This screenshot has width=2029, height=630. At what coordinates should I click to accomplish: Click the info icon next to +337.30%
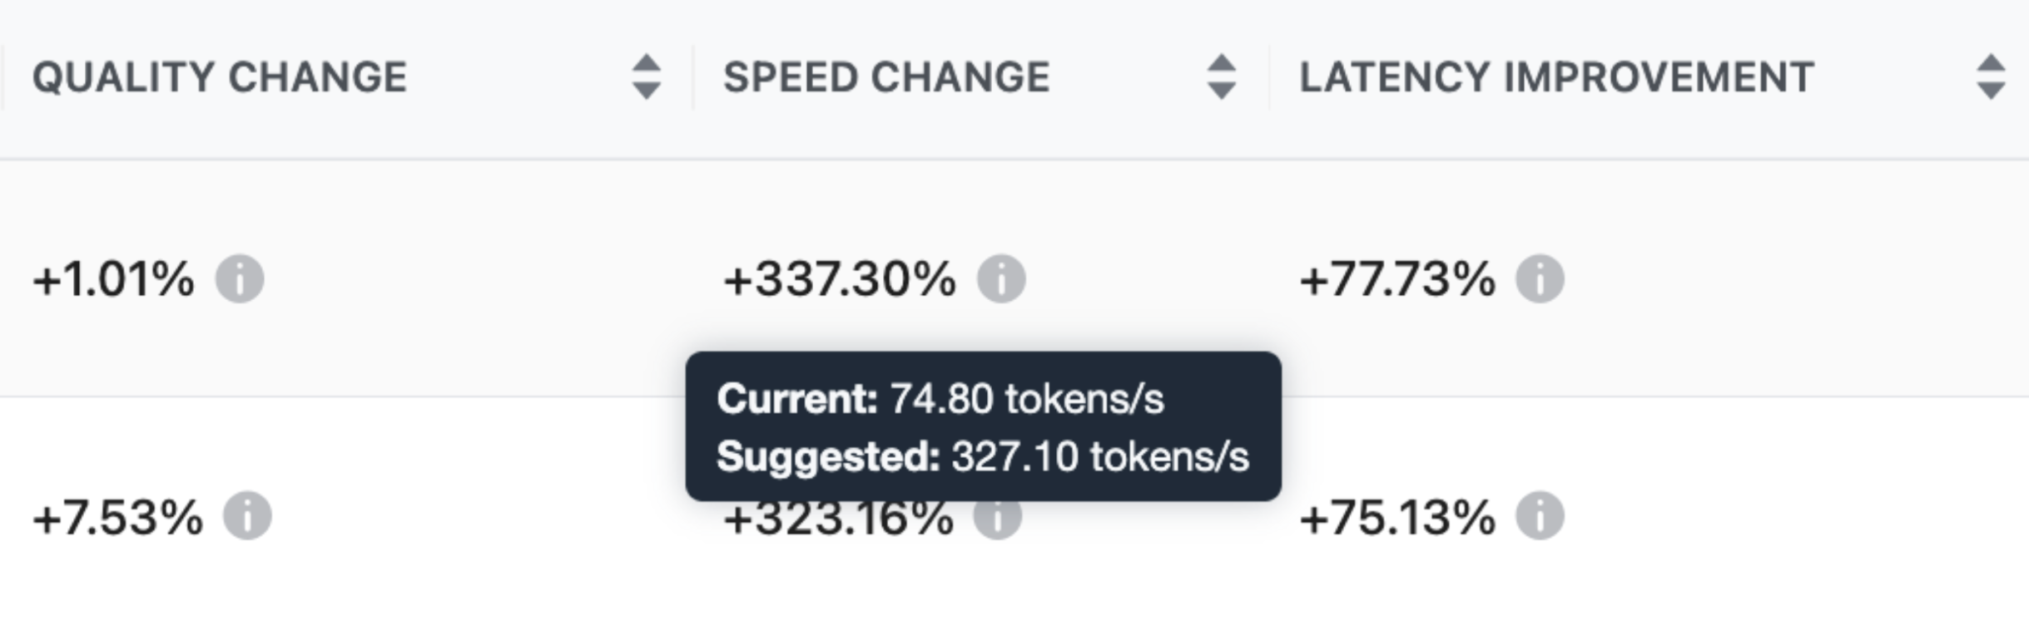coord(1001,278)
